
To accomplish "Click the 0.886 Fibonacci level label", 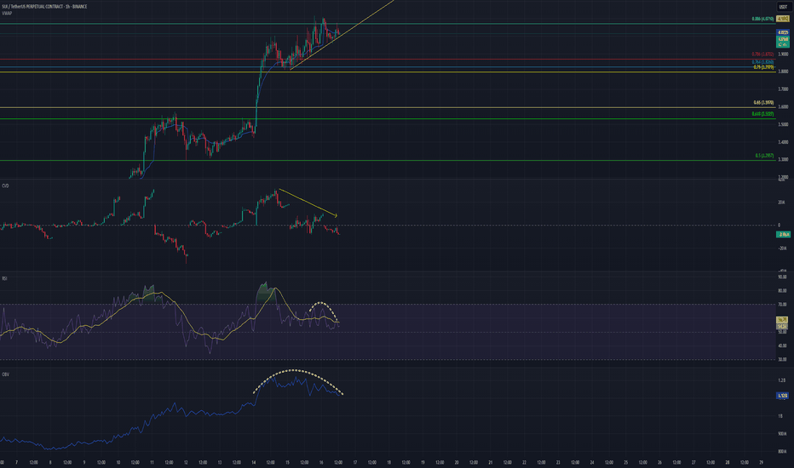I will coord(762,19).
